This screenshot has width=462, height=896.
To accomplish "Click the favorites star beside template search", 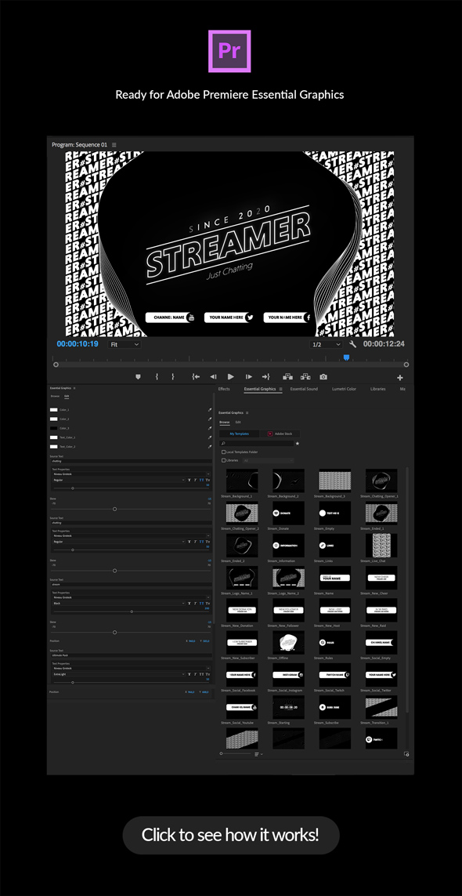I will (297, 443).
